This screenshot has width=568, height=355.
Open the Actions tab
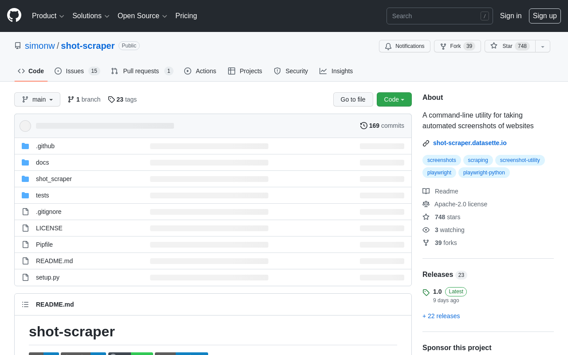pos(200,71)
